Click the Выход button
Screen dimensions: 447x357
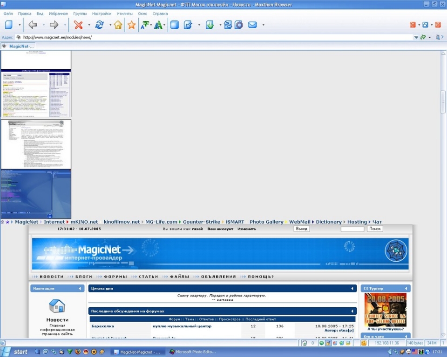(x=302, y=229)
